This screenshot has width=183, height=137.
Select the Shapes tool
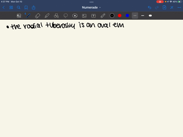tap(56, 16)
